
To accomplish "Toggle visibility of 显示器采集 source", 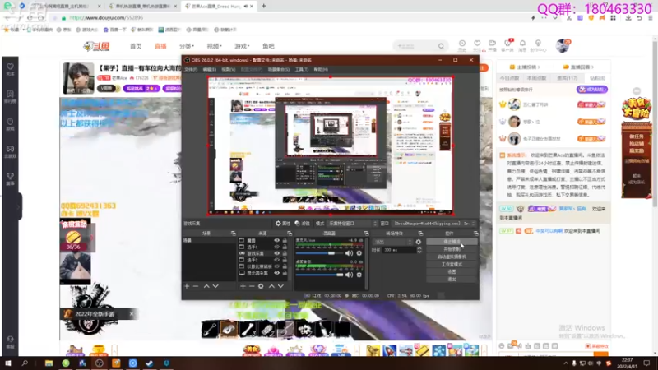I will 276,273.
